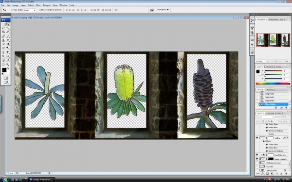Select the Gradient tool
This screenshot has width=292, height=182.
8,44
